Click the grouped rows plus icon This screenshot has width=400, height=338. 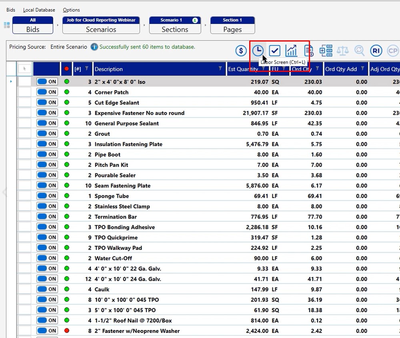326,51
